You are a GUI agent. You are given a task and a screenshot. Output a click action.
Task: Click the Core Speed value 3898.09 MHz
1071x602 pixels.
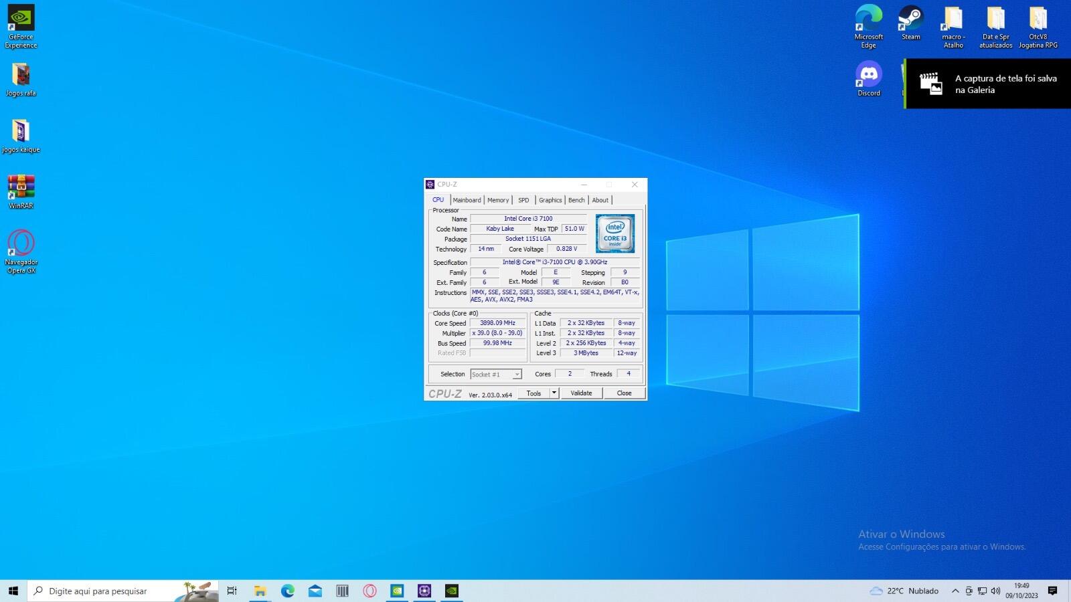[497, 323]
